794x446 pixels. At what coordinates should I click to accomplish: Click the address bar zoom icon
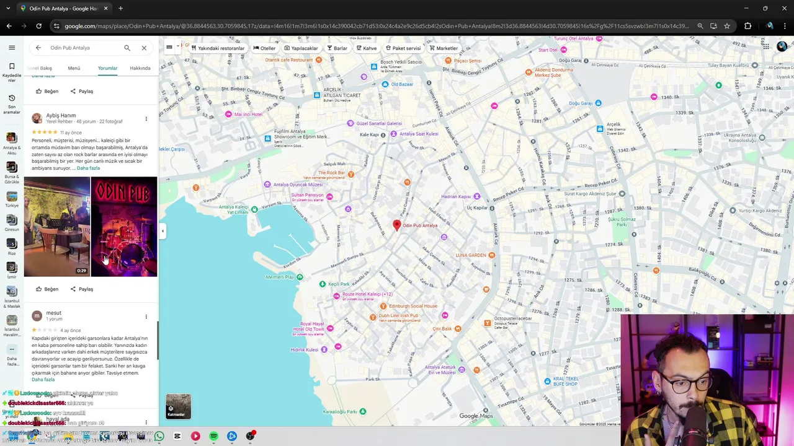coord(700,26)
